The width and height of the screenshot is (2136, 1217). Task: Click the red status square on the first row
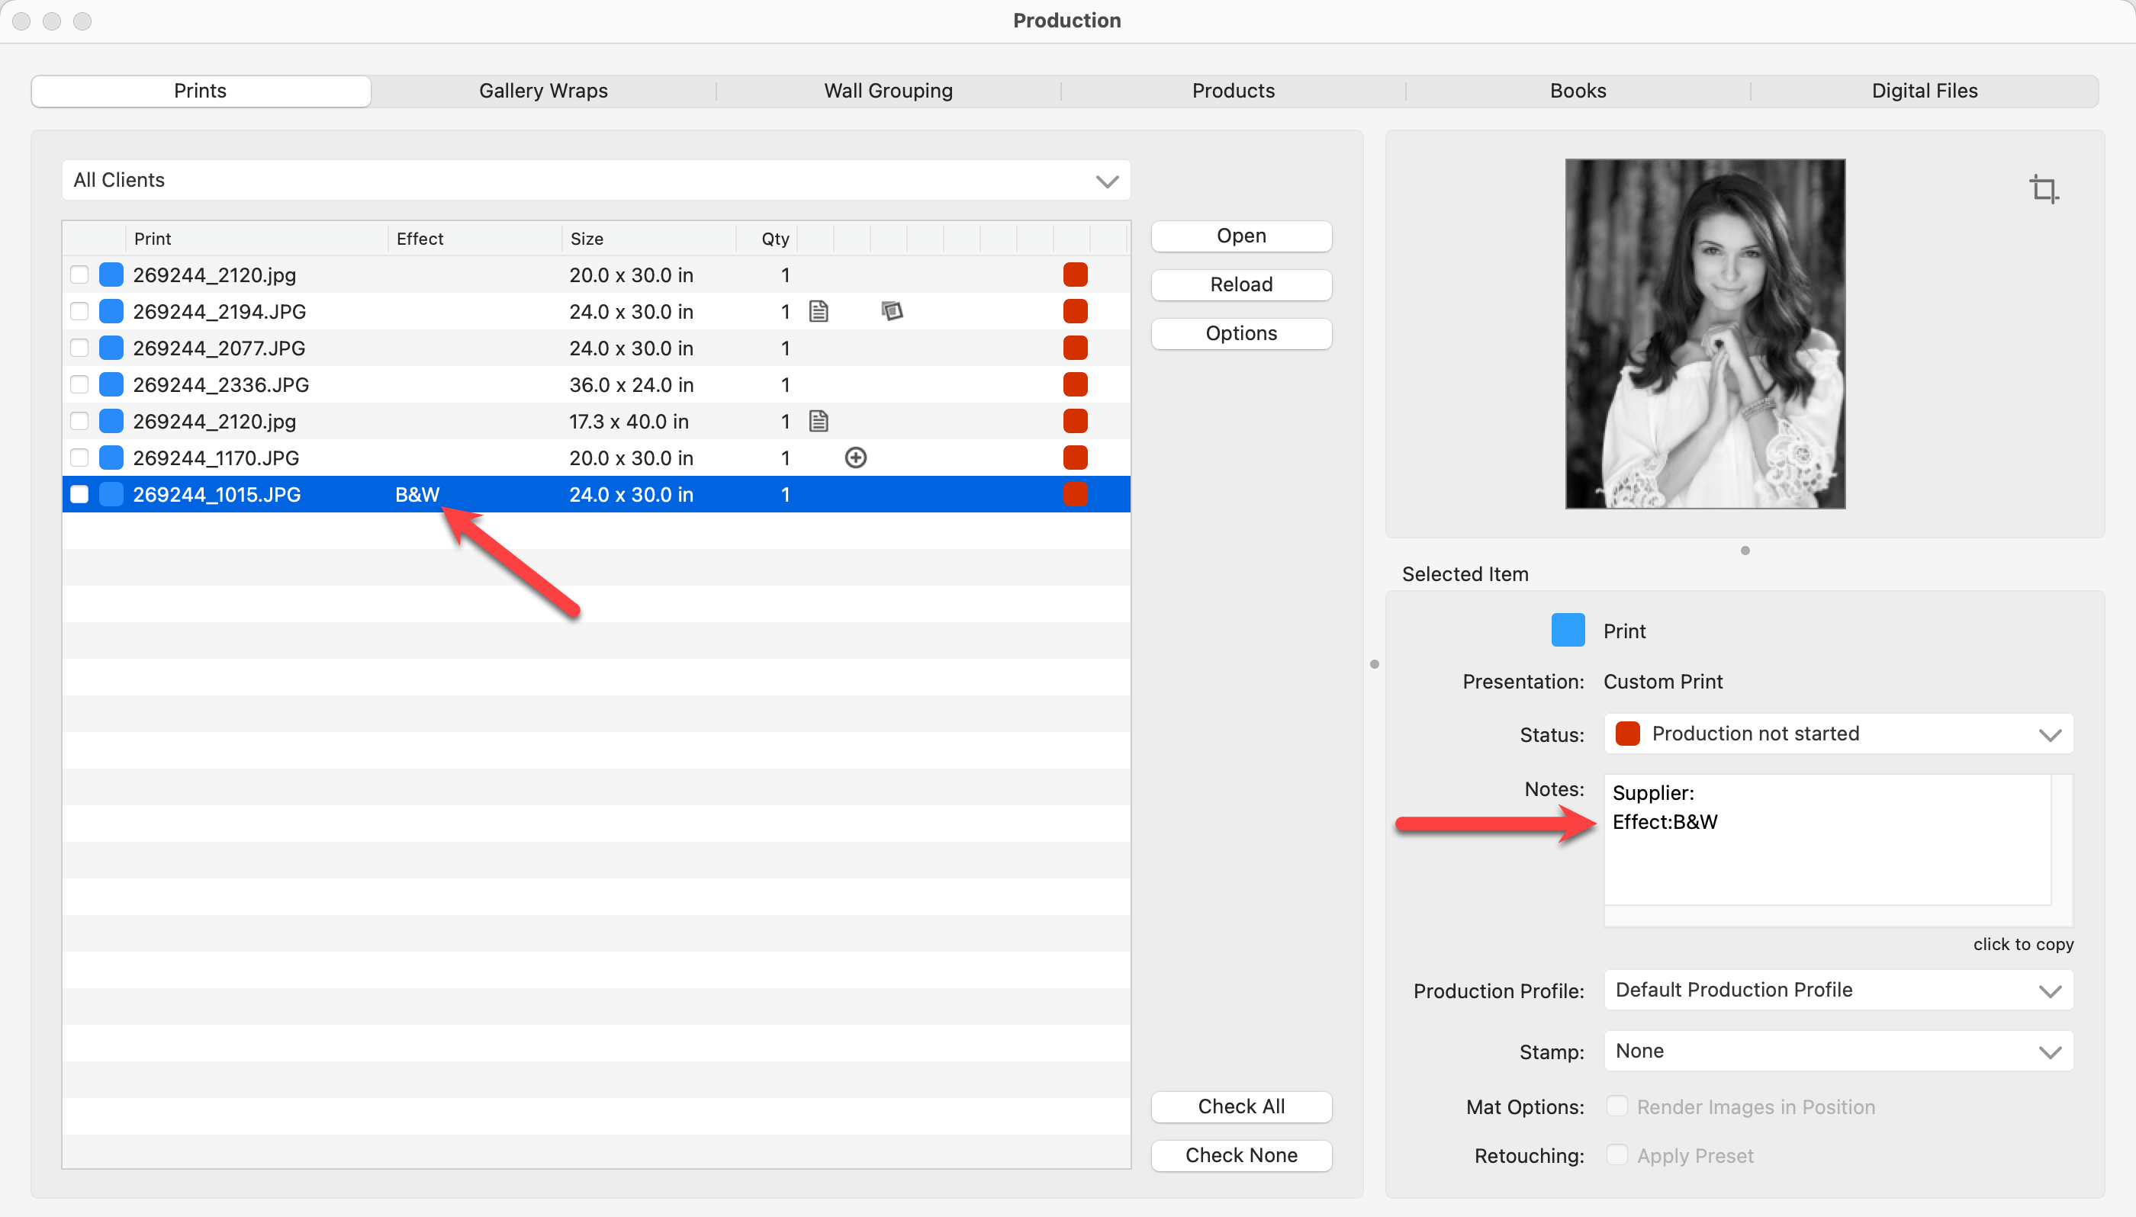pyautogui.click(x=1074, y=275)
